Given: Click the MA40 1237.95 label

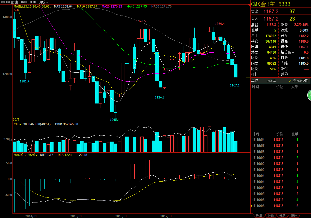Looking at the screenshot, I should [x=137, y=7].
